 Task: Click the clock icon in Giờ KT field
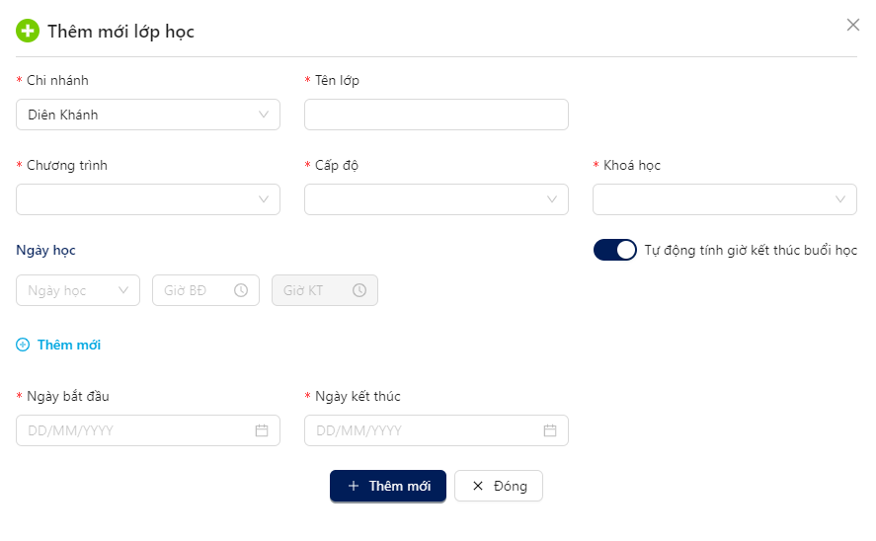[x=359, y=290]
